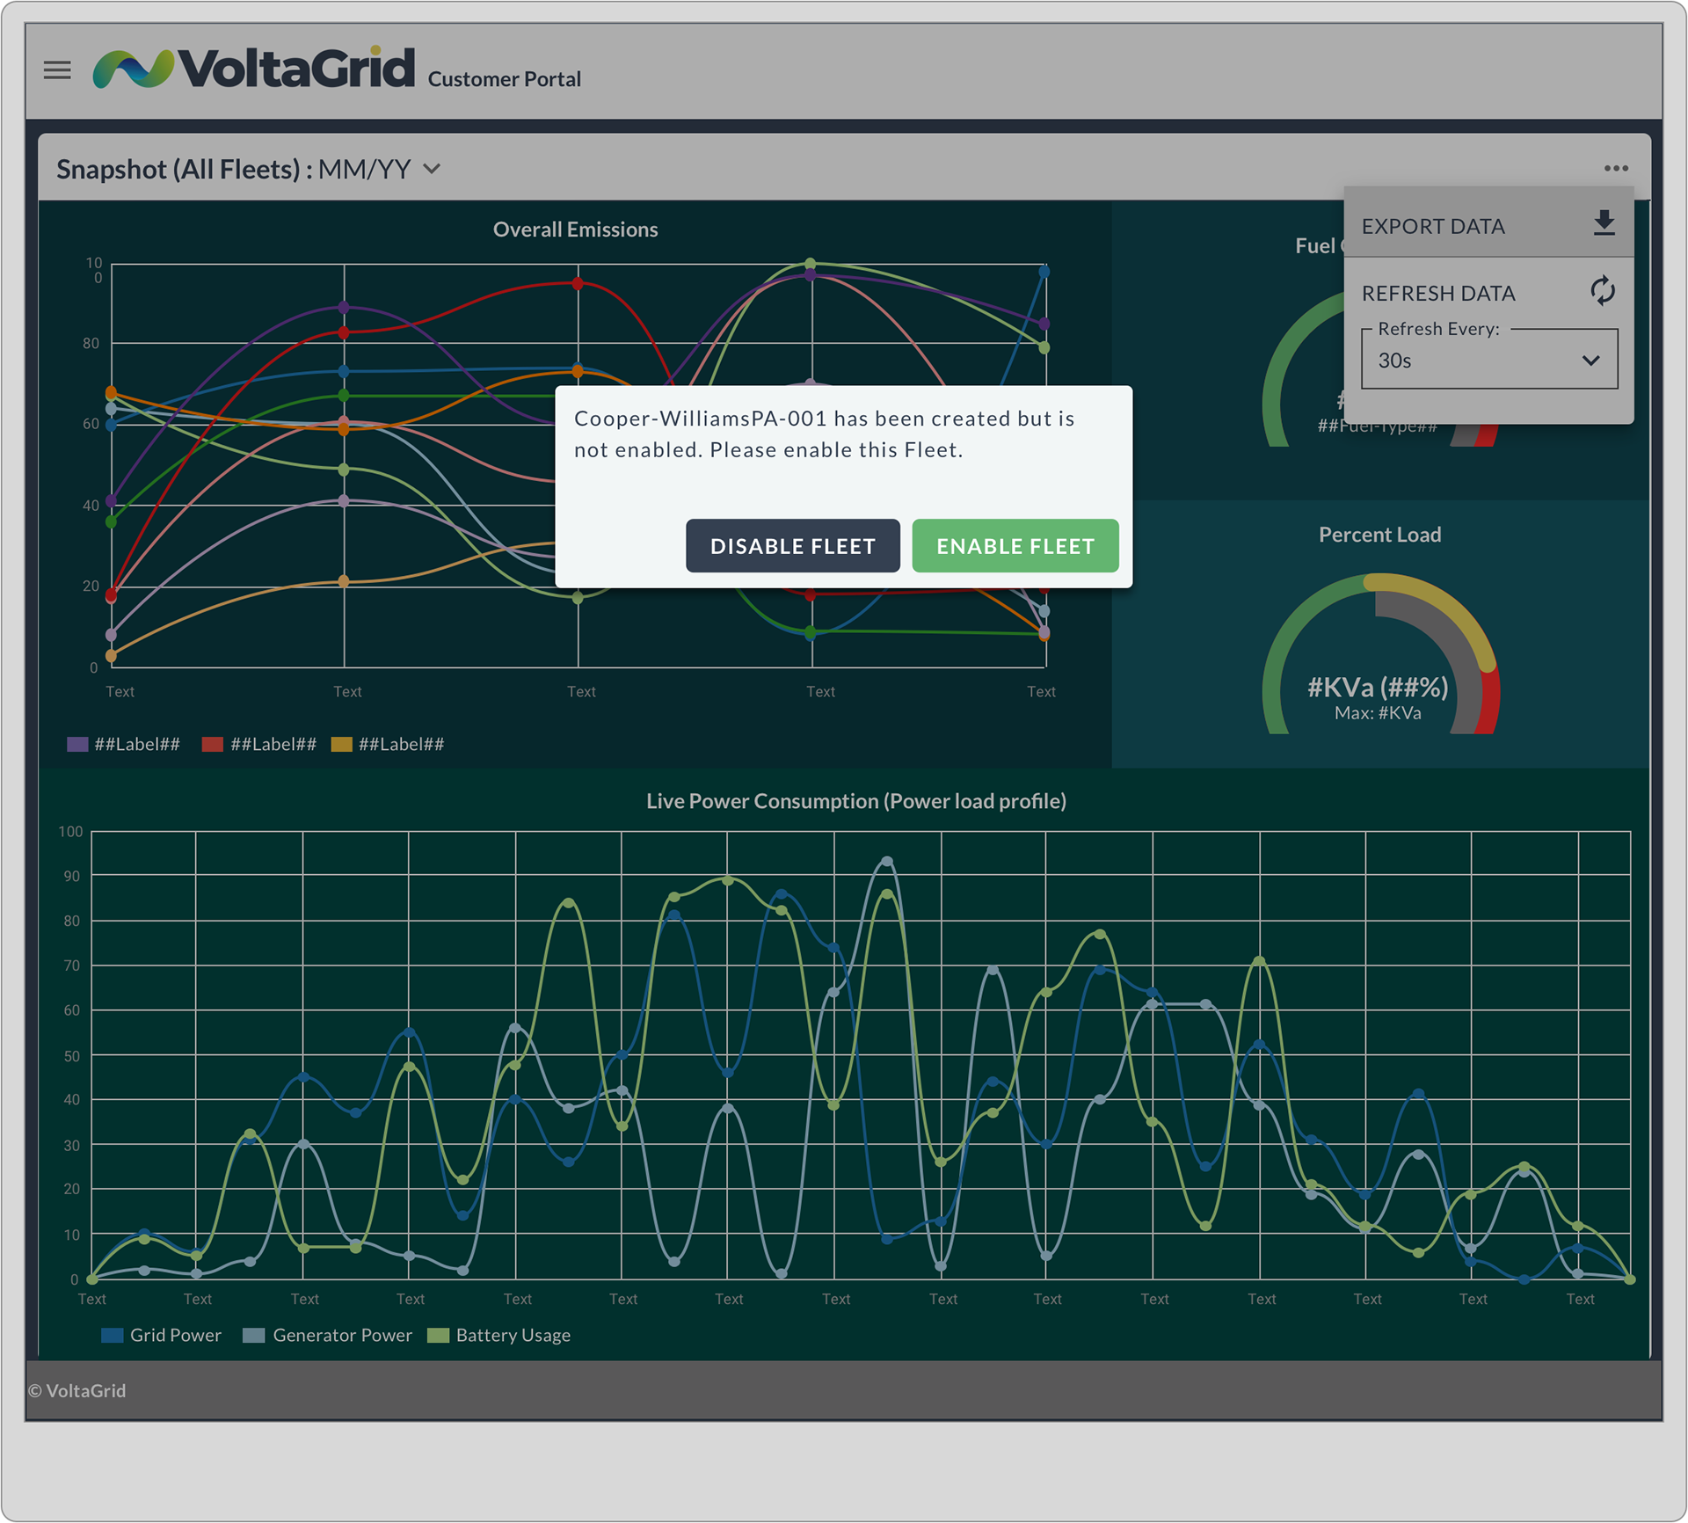Click the purple ##Label## legend swatch
The height and width of the screenshot is (1523, 1688).
coord(77,745)
